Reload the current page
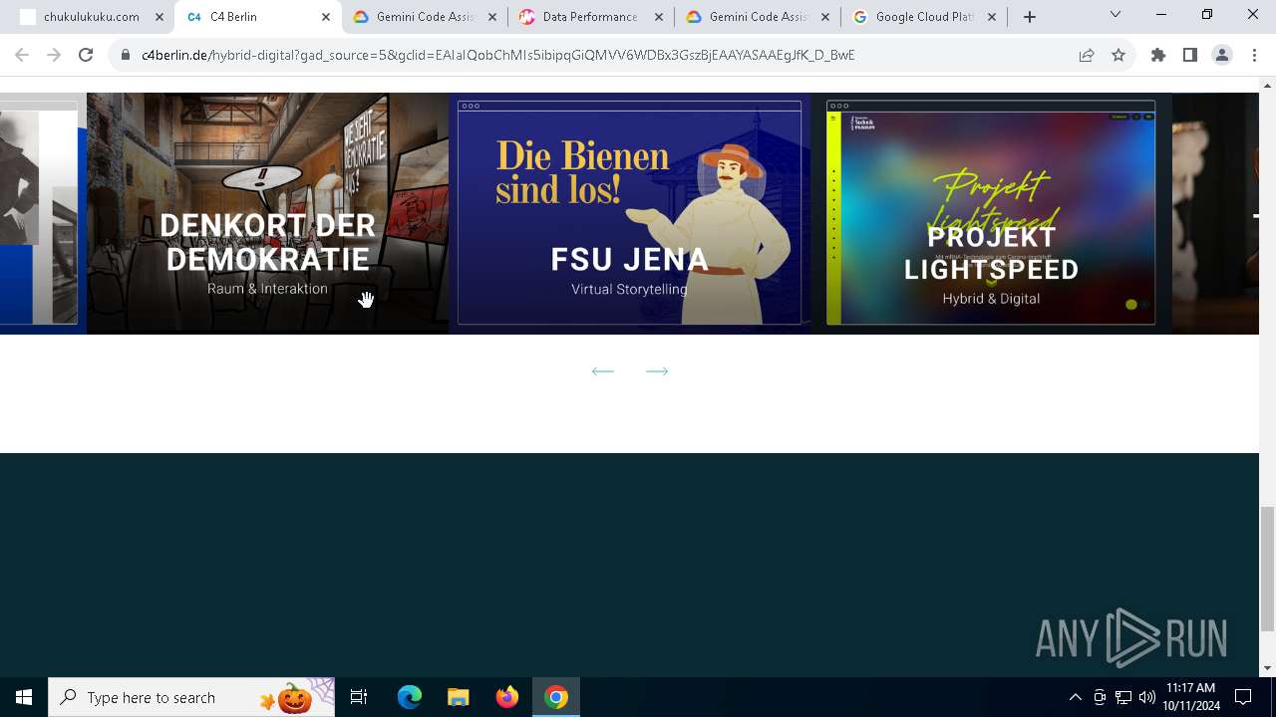The height and width of the screenshot is (717, 1276). 86,55
